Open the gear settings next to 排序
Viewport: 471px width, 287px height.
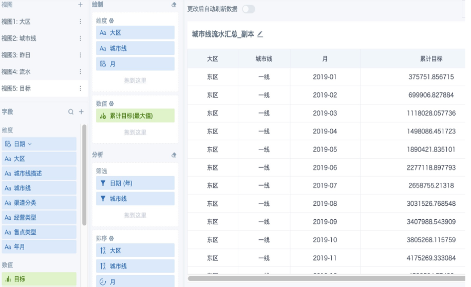[111, 238]
